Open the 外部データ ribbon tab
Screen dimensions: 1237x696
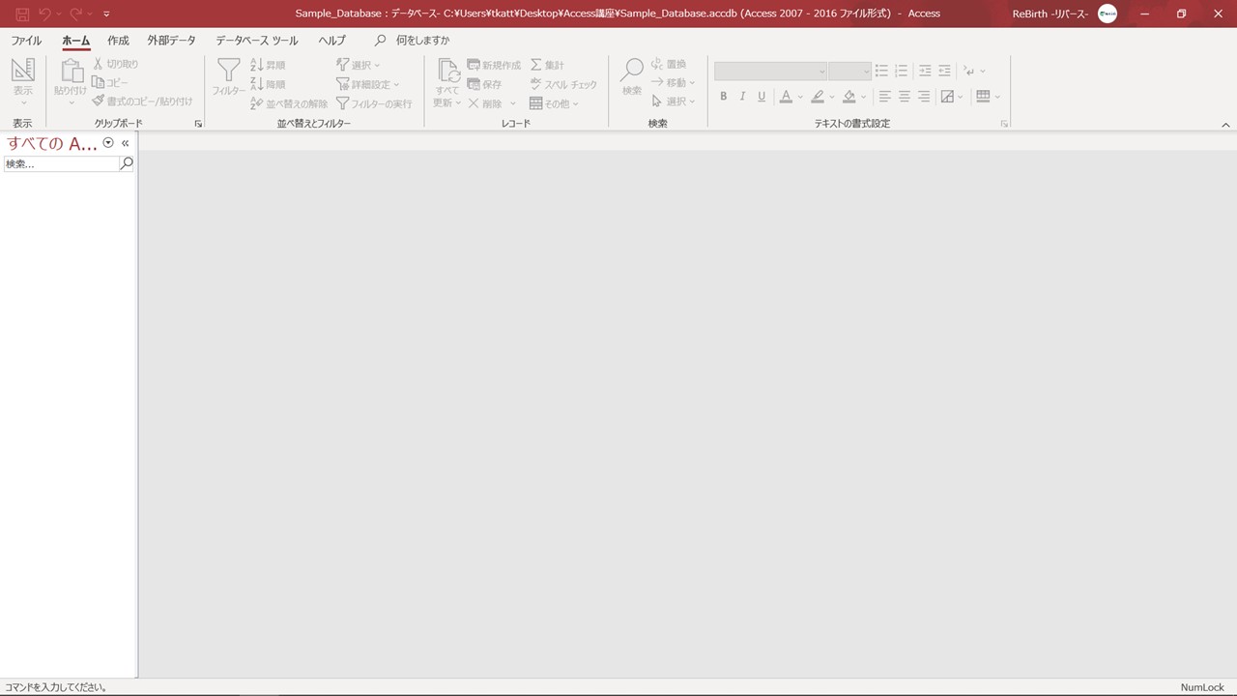[x=171, y=41]
